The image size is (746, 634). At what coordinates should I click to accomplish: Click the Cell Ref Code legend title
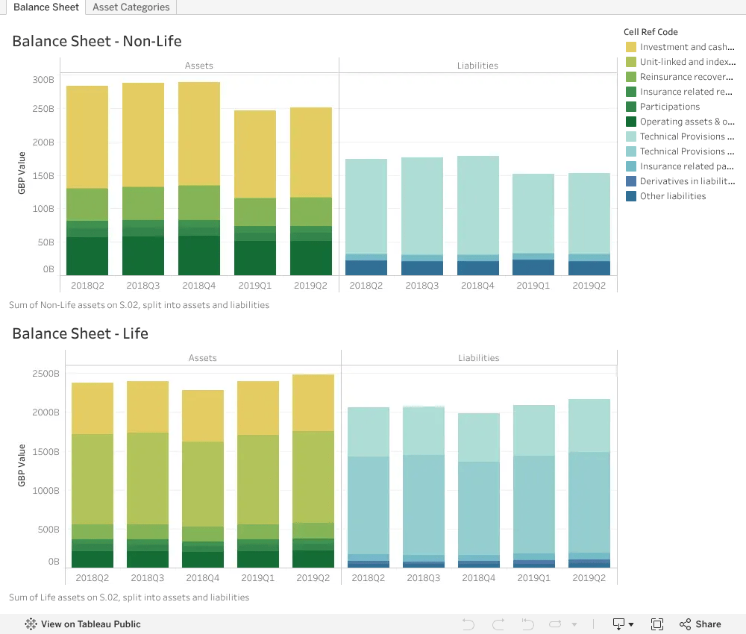(651, 32)
